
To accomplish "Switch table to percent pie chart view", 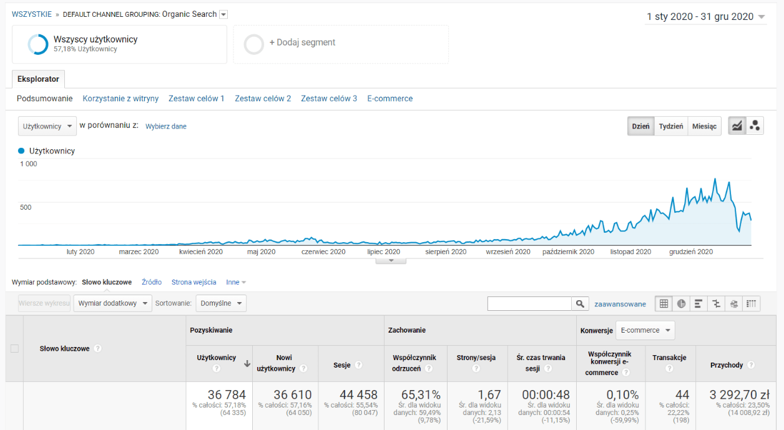I will [681, 304].
